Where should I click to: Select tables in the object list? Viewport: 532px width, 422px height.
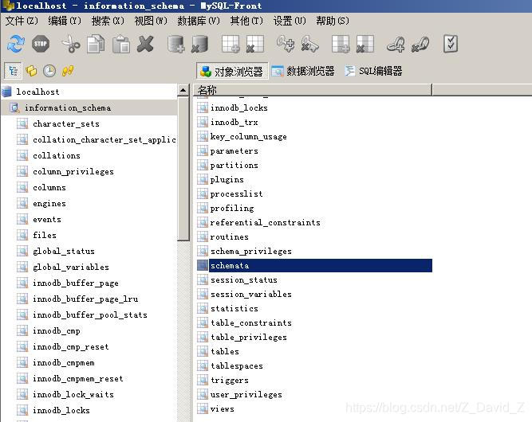(x=225, y=352)
